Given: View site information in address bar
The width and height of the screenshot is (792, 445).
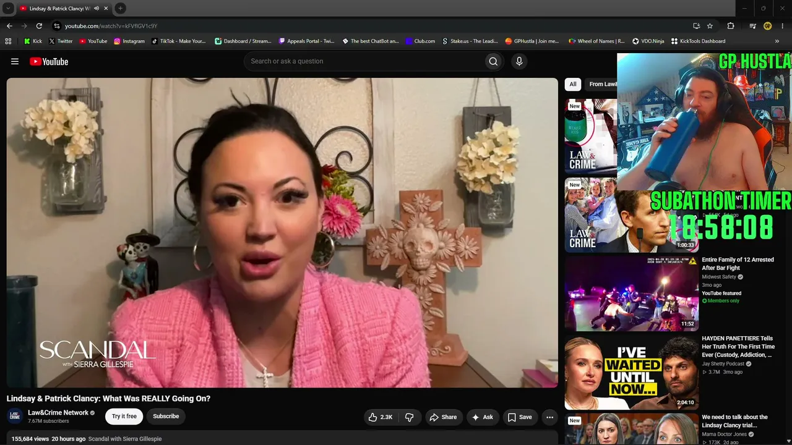Looking at the screenshot, I should point(56,26).
